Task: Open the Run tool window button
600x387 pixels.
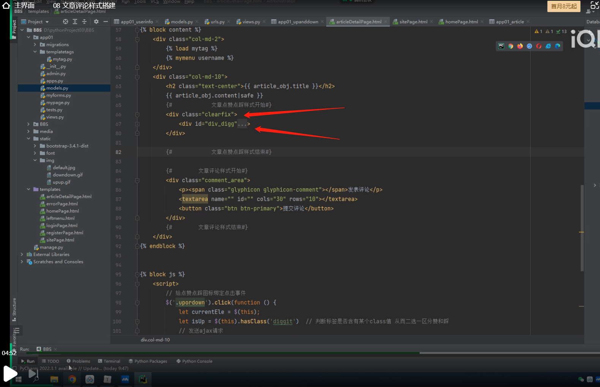Action: pos(28,362)
